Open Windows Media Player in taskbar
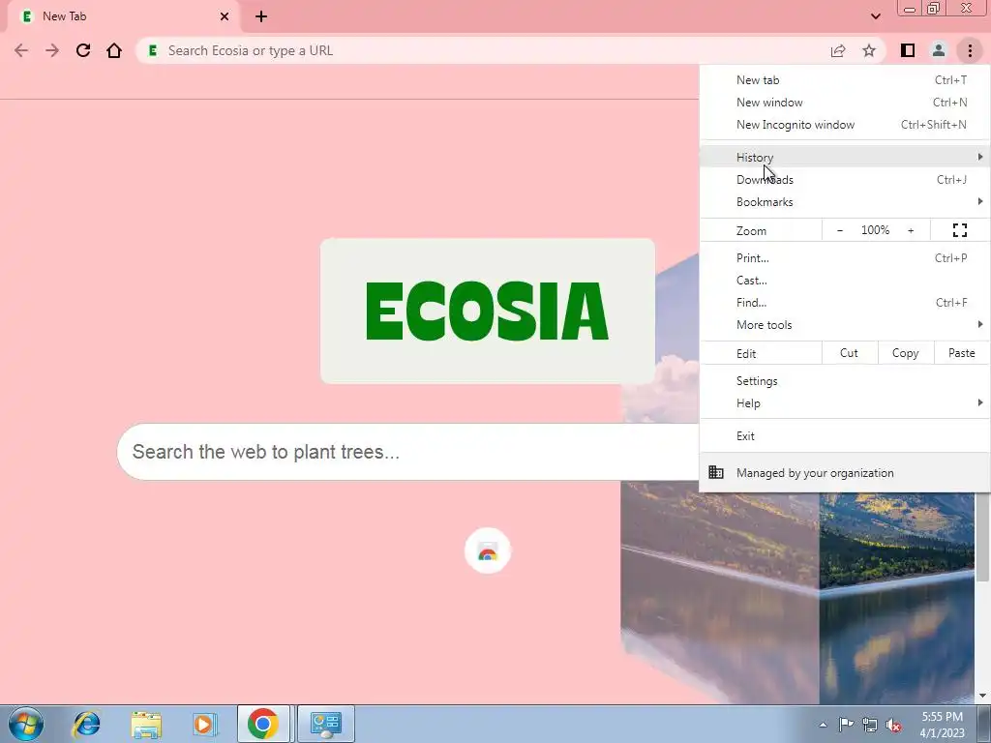Image resolution: width=991 pixels, height=743 pixels. coord(204,724)
